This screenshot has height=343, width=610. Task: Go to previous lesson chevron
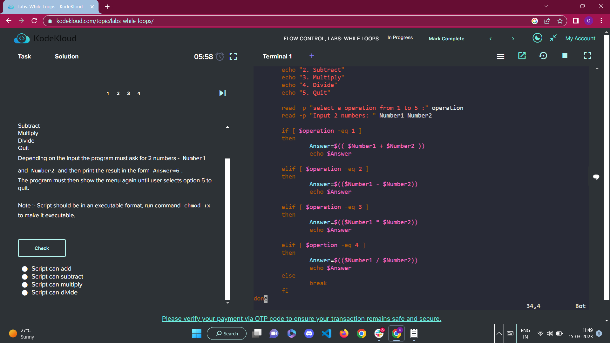click(x=491, y=39)
